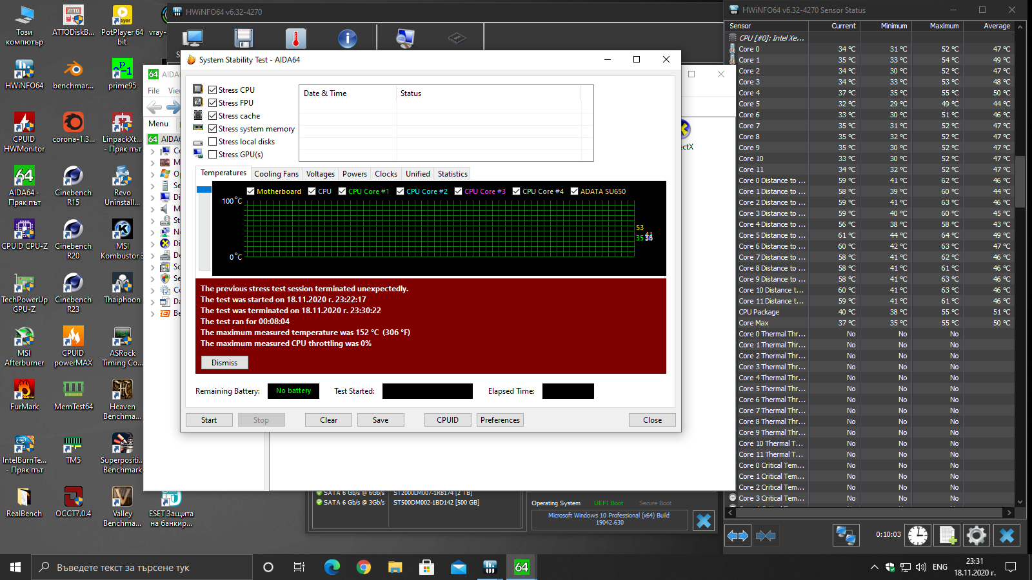Start logging with the sheet-plus icon in Sensor Status

[x=948, y=535]
